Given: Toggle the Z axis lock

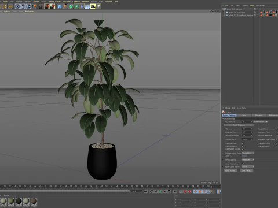Looking at the screenshot, I should [28, 6].
